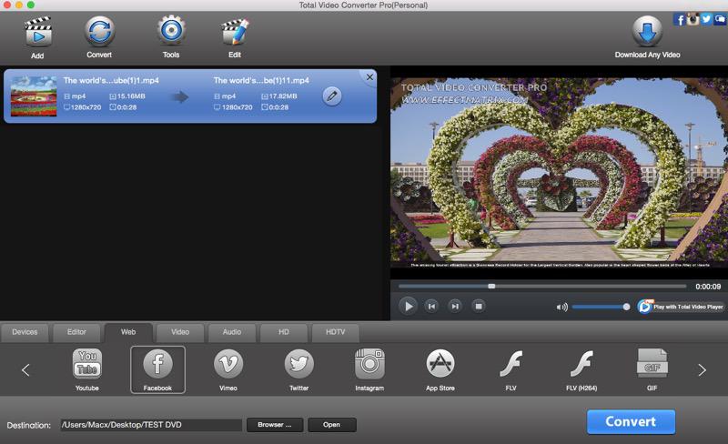Choose the Facebook output preset

[x=157, y=369]
